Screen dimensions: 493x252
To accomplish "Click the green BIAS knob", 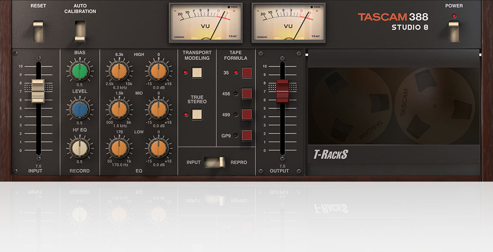I will [80, 71].
